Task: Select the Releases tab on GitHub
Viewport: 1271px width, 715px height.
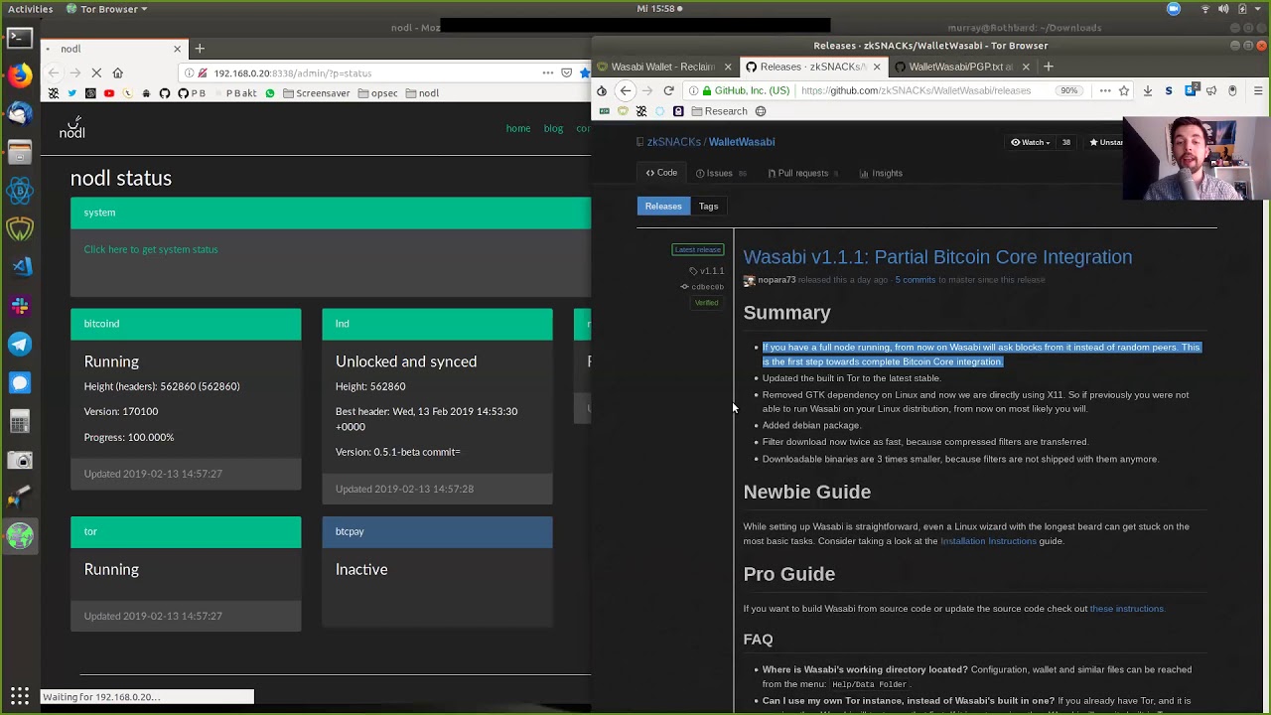Action: pyautogui.click(x=663, y=206)
